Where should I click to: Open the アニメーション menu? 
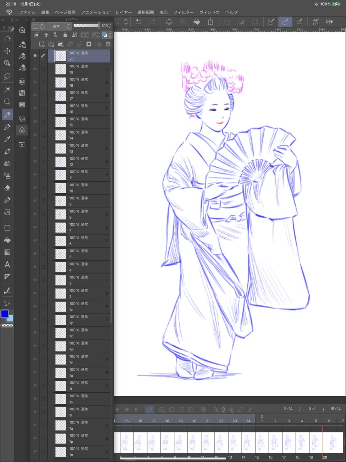tap(95, 12)
